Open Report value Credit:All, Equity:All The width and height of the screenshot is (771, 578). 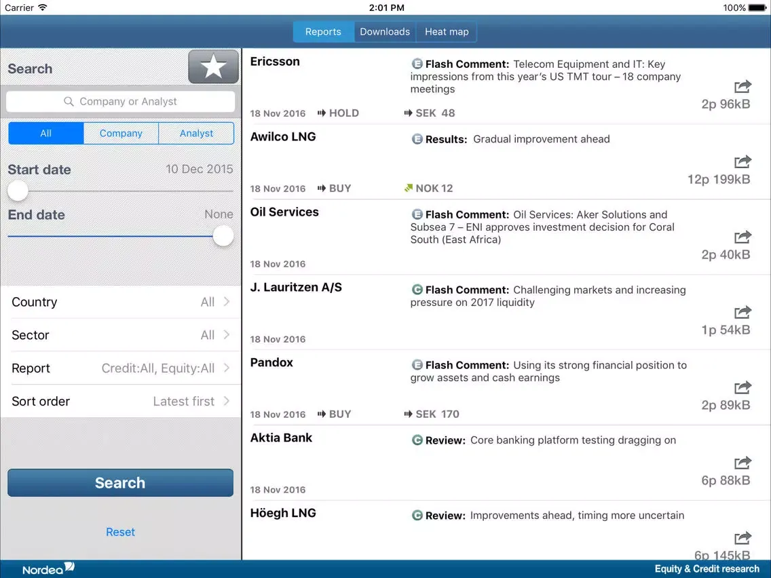[158, 368]
